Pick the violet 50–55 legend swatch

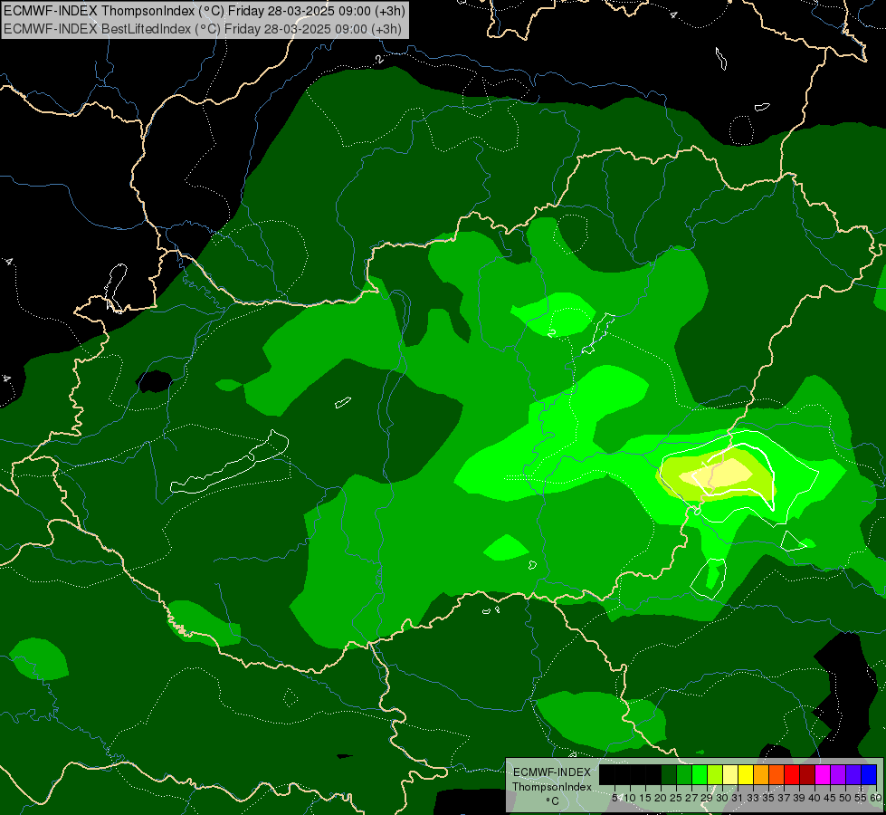tap(853, 774)
